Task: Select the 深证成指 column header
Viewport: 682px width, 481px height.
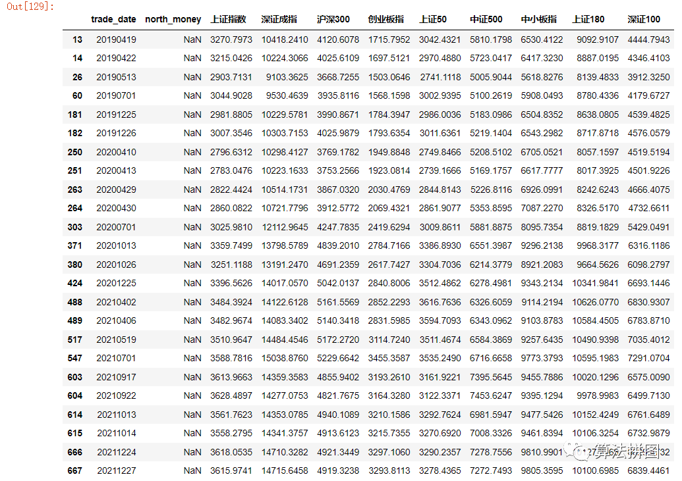Action: [279, 20]
